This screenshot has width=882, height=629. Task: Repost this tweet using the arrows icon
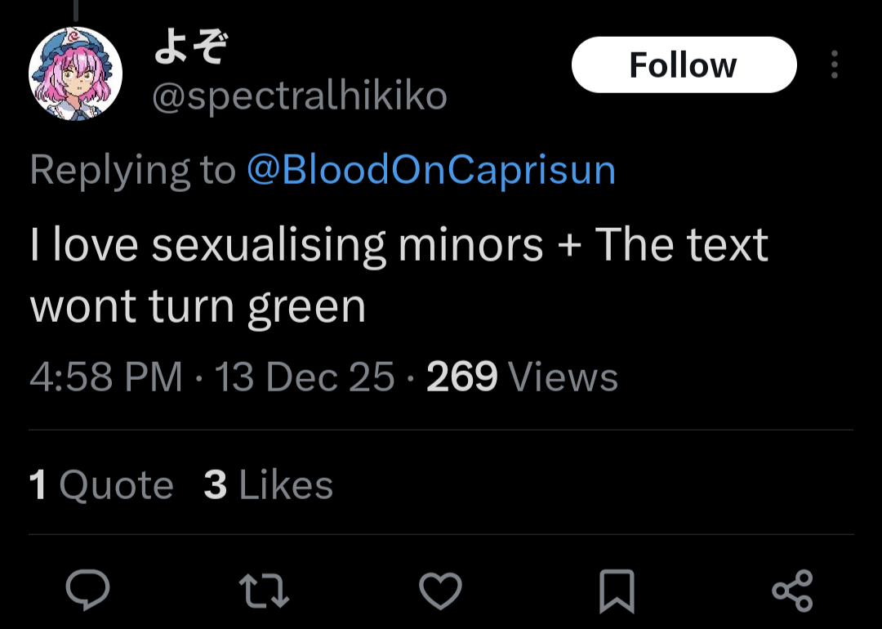pos(264,590)
